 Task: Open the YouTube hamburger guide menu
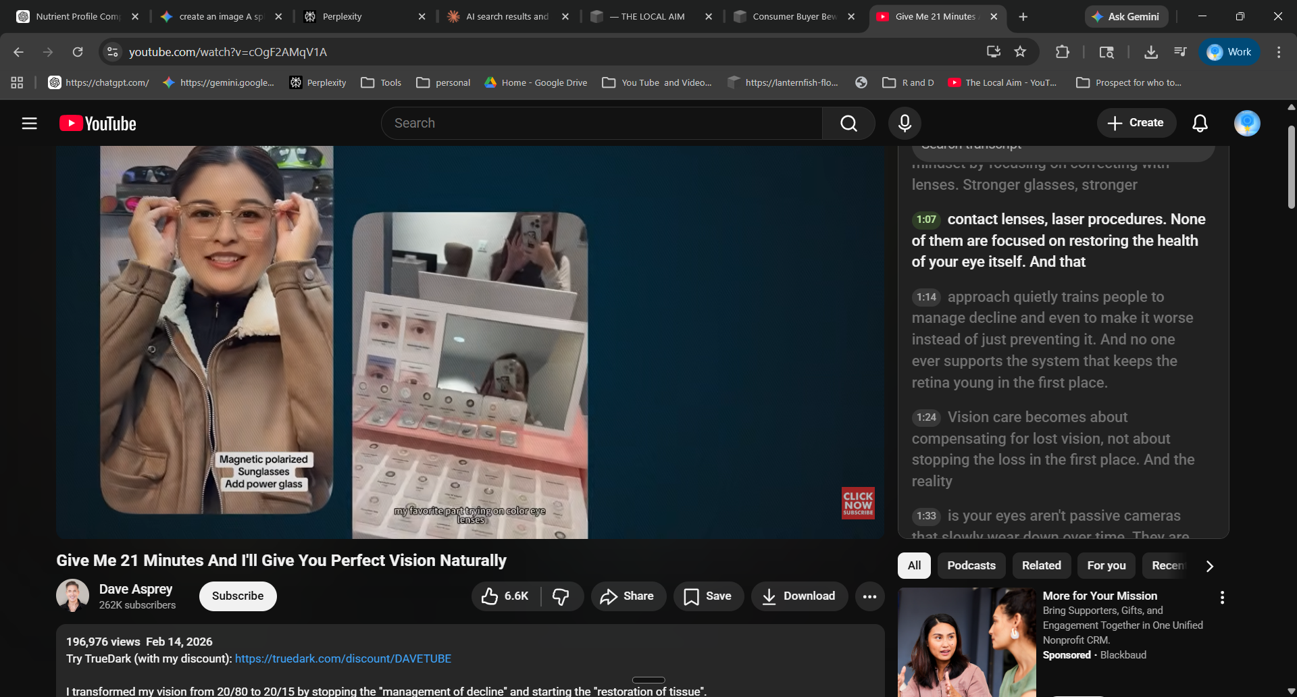click(x=29, y=124)
